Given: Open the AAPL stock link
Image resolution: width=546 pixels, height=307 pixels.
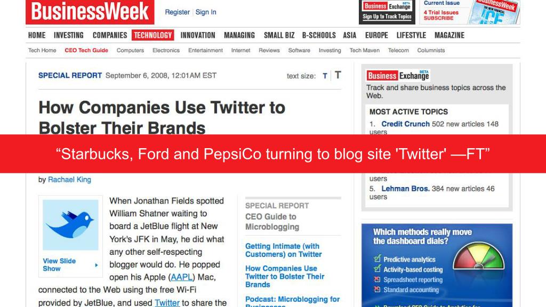Looking at the screenshot, I should click(x=182, y=277).
